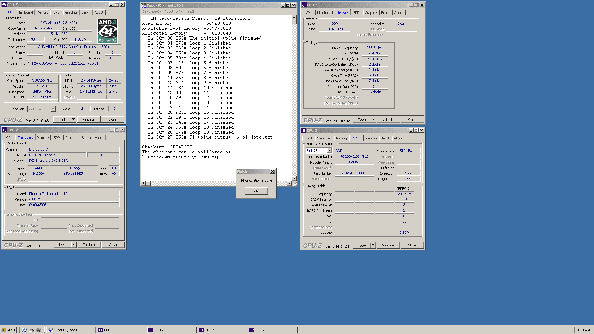Open the Help menu in Super PI
The width and height of the screenshot is (594, 334).
pos(191,11)
